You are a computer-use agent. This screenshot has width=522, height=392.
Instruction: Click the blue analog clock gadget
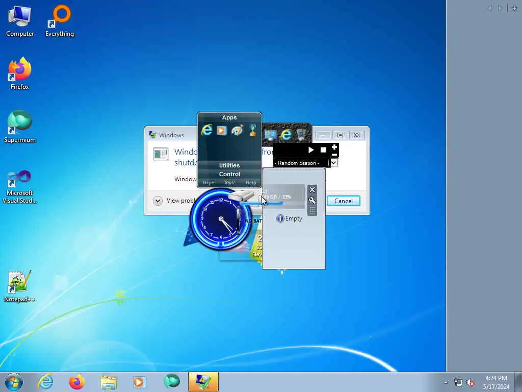click(221, 219)
